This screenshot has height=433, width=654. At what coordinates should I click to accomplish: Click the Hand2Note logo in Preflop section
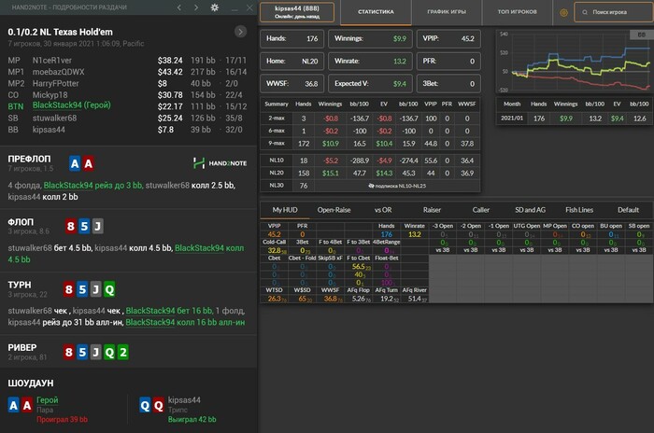tap(220, 163)
